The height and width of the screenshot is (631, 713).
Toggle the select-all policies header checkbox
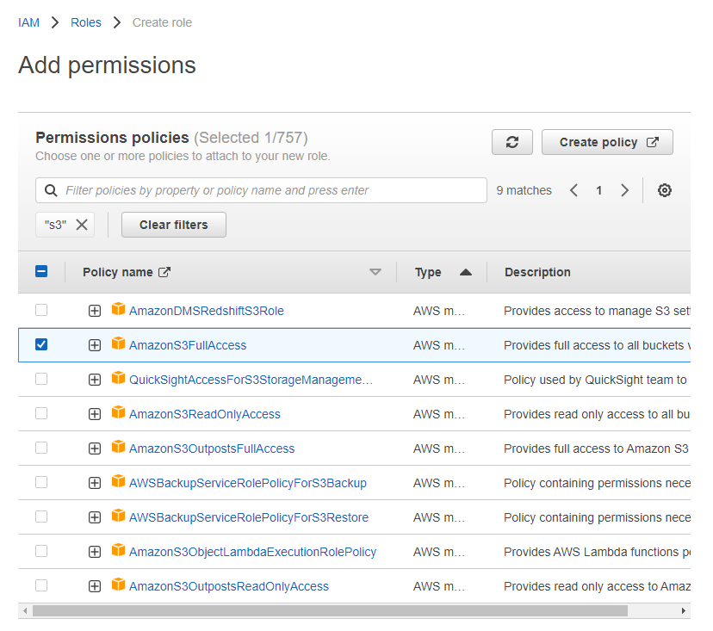coord(41,271)
